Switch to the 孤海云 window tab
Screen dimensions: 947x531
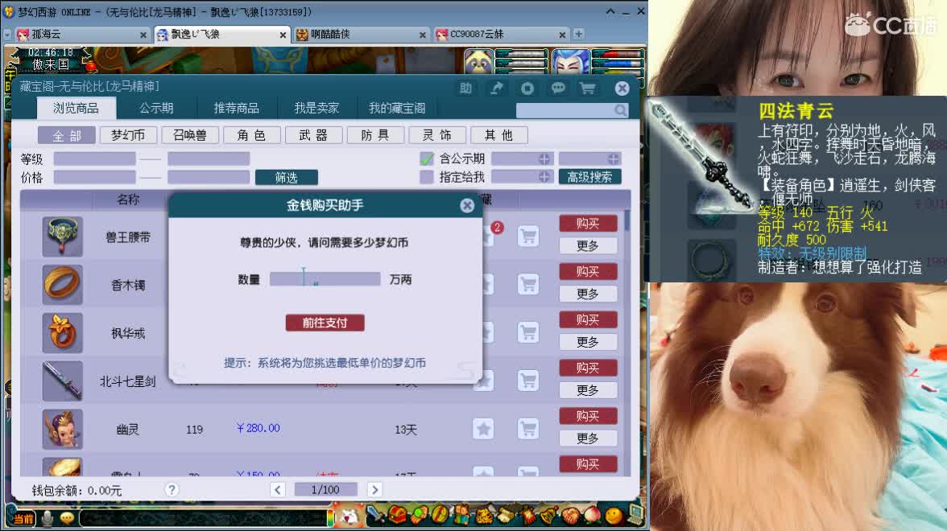pyautogui.click(x=82, y=35)
